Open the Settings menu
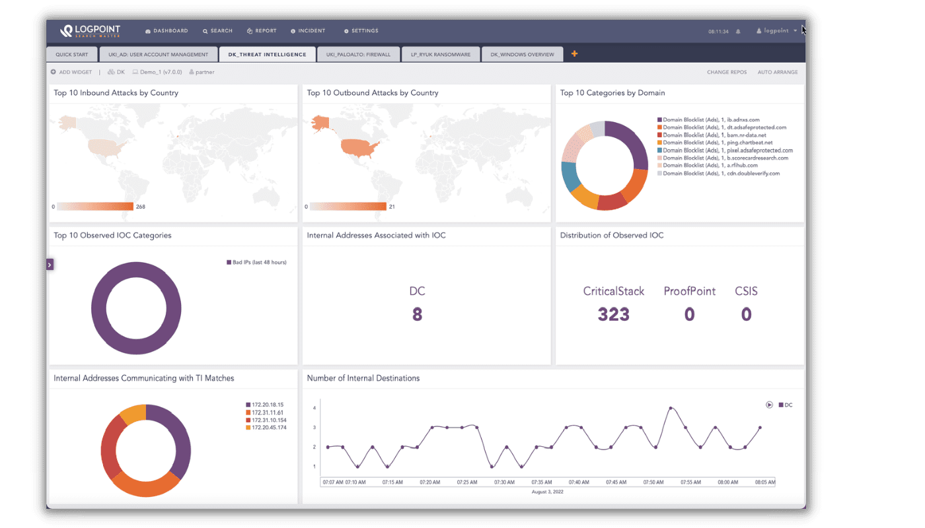Screen dimensions: 925x528 [x=361, y=31]
